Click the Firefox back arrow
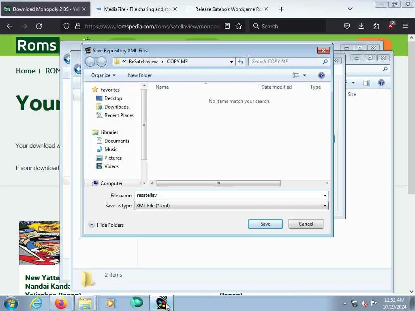 tap(10, 26)
